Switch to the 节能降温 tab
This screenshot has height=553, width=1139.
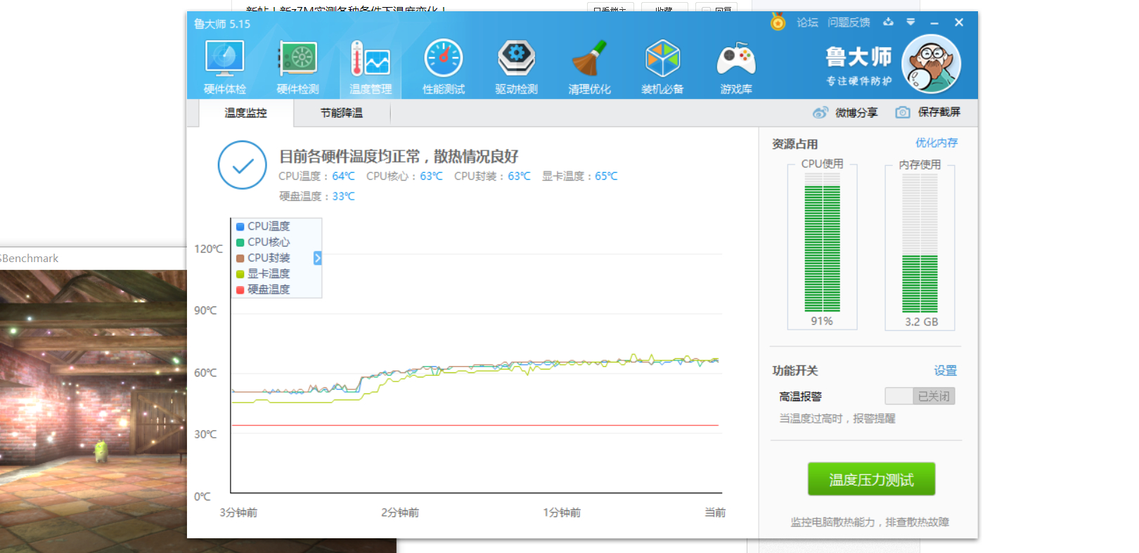[x=342, y=113]
